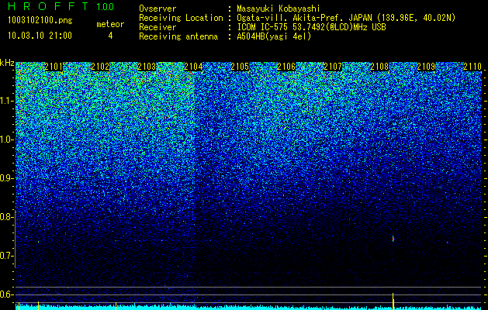The image size is (488, 310).
Task: Click the antenna text A504HB(yagi 4el)
Action: tap(274, 36)
